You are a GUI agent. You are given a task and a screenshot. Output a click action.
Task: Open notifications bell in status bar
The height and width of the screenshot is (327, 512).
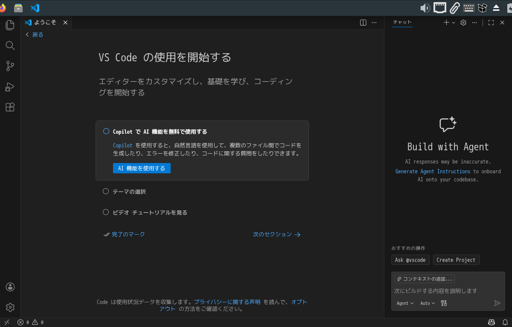[505, 322]
